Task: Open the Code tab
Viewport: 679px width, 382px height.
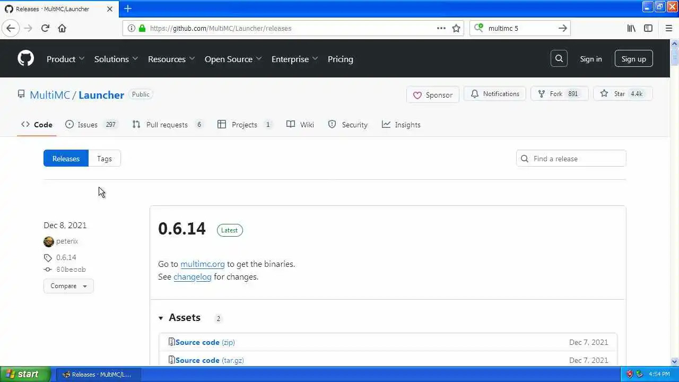Action: point(37,125)
